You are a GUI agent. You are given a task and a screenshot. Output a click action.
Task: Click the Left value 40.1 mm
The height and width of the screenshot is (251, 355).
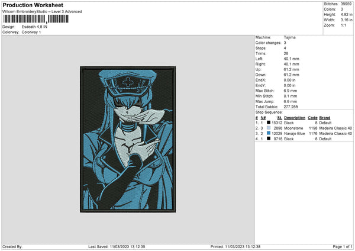(291, 59)
